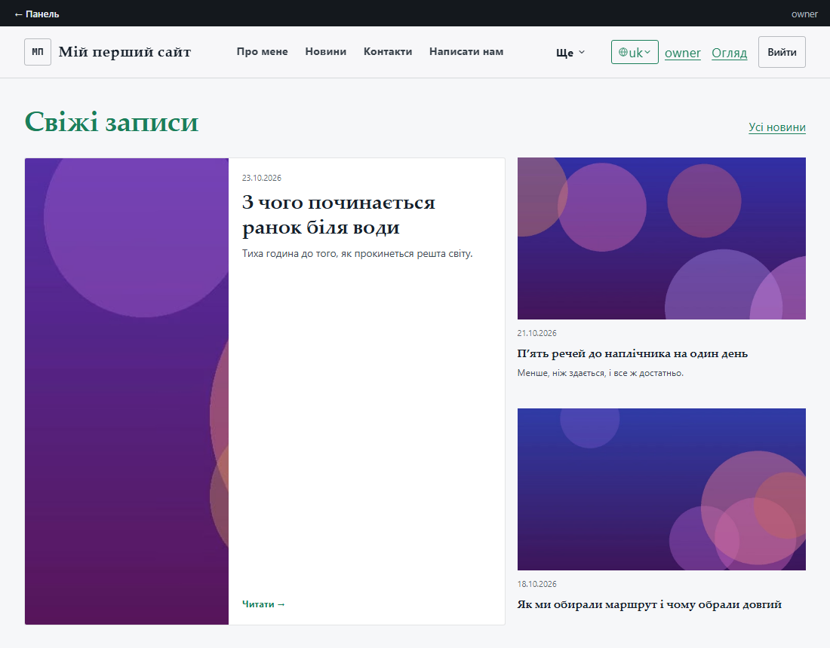This screenshot has width=830, height=648.
Task: Click thumbnail above Як ми обирали маршрут
Action: coord(661,489)
